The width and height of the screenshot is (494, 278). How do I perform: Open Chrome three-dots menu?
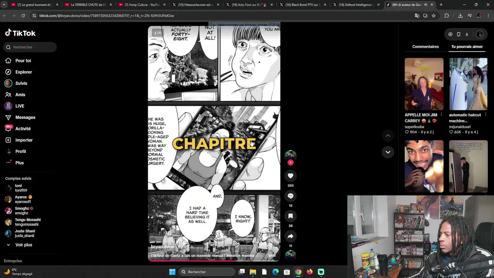[488, 15]
